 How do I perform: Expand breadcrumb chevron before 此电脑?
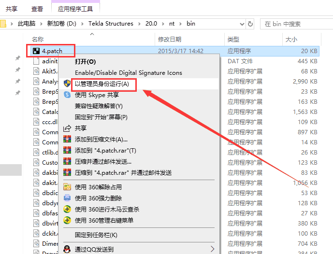click(x=12, y=24)
